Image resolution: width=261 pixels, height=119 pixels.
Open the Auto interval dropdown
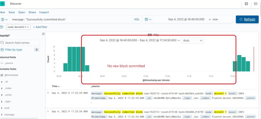click(x=192, y=40)
